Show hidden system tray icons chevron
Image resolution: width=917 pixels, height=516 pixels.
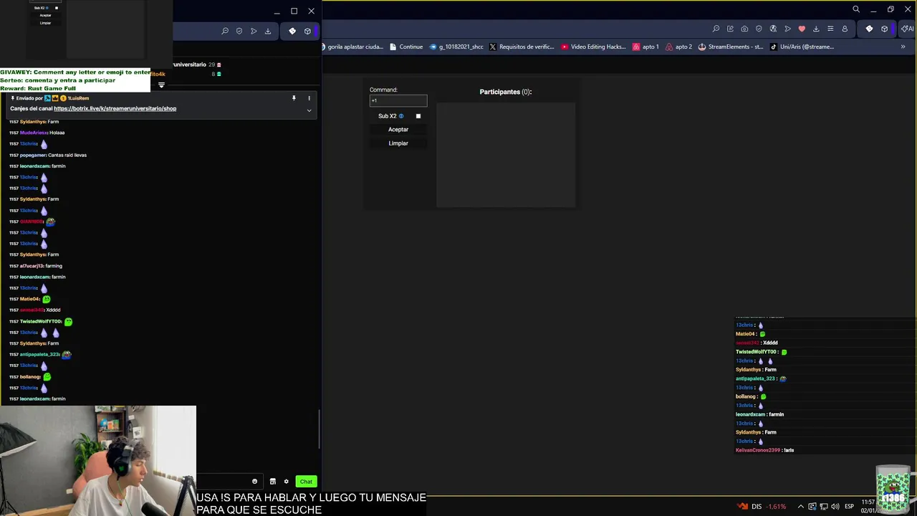pos(801,507)
